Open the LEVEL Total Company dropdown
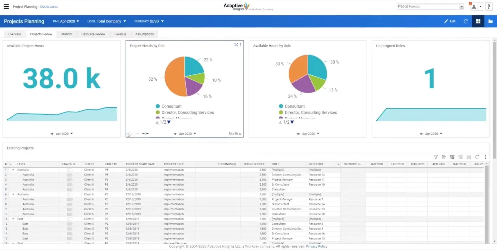497x250 pixels. coord(106,21)
